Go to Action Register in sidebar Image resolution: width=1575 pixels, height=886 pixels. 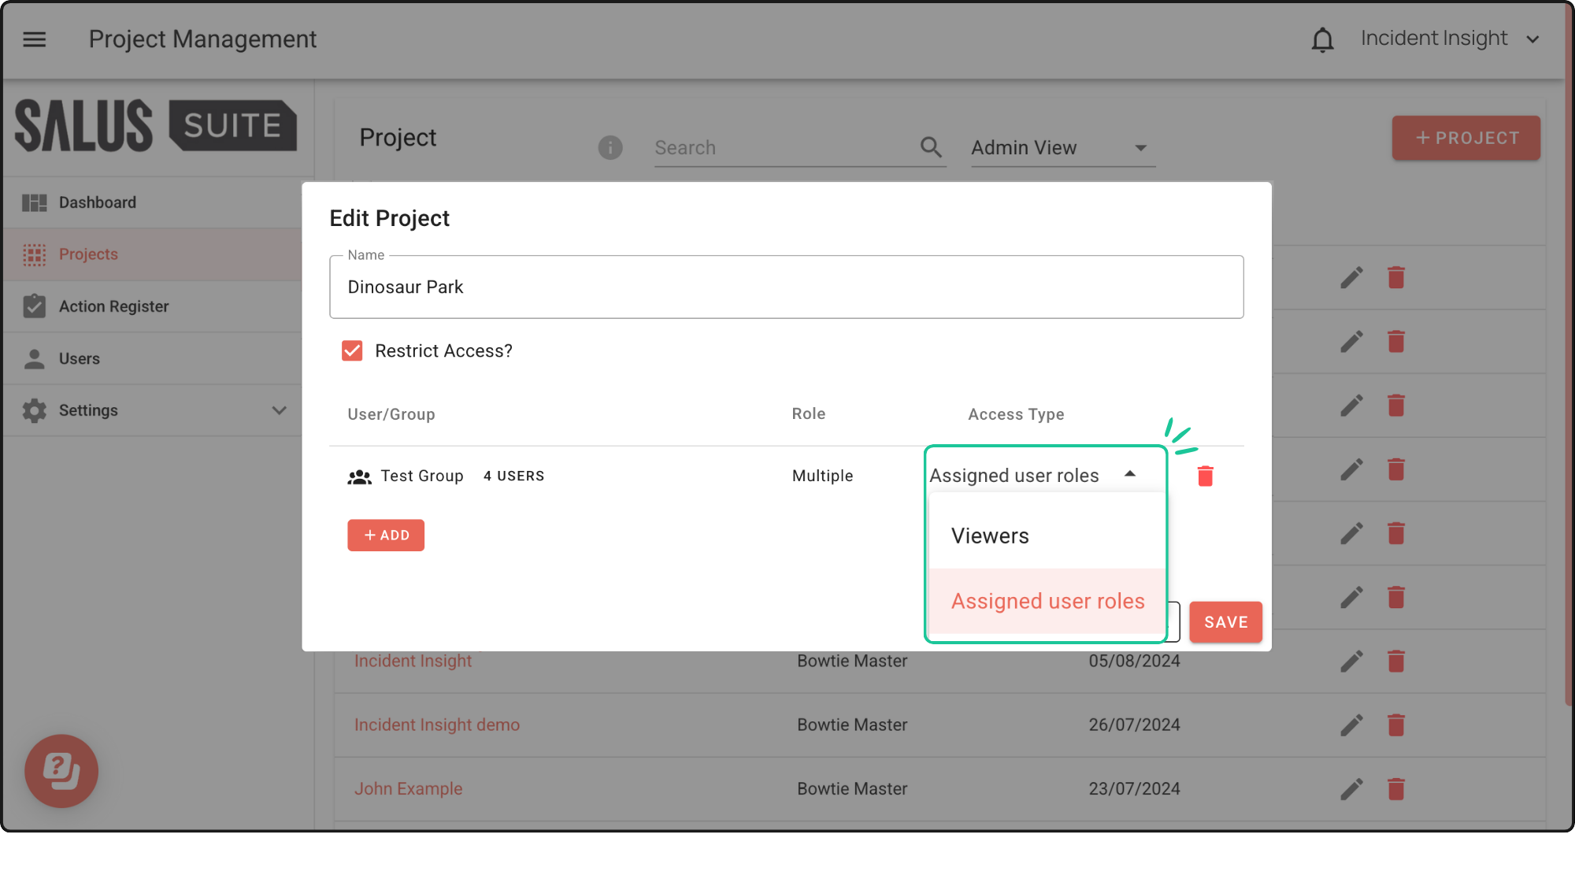(113, 306)
